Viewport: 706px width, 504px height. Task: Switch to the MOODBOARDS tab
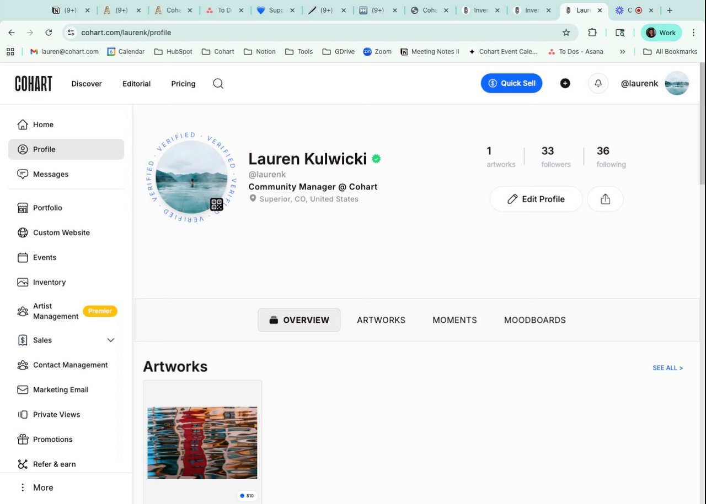point(535,320)
